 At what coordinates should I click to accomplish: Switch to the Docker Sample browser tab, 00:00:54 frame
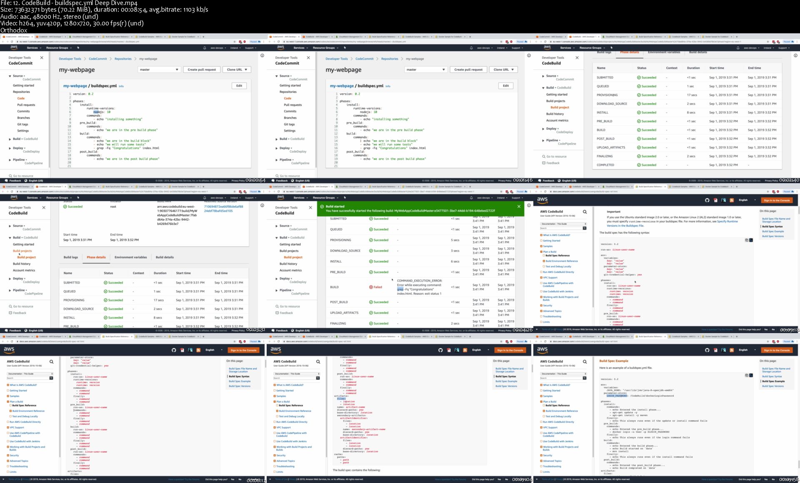183,37
